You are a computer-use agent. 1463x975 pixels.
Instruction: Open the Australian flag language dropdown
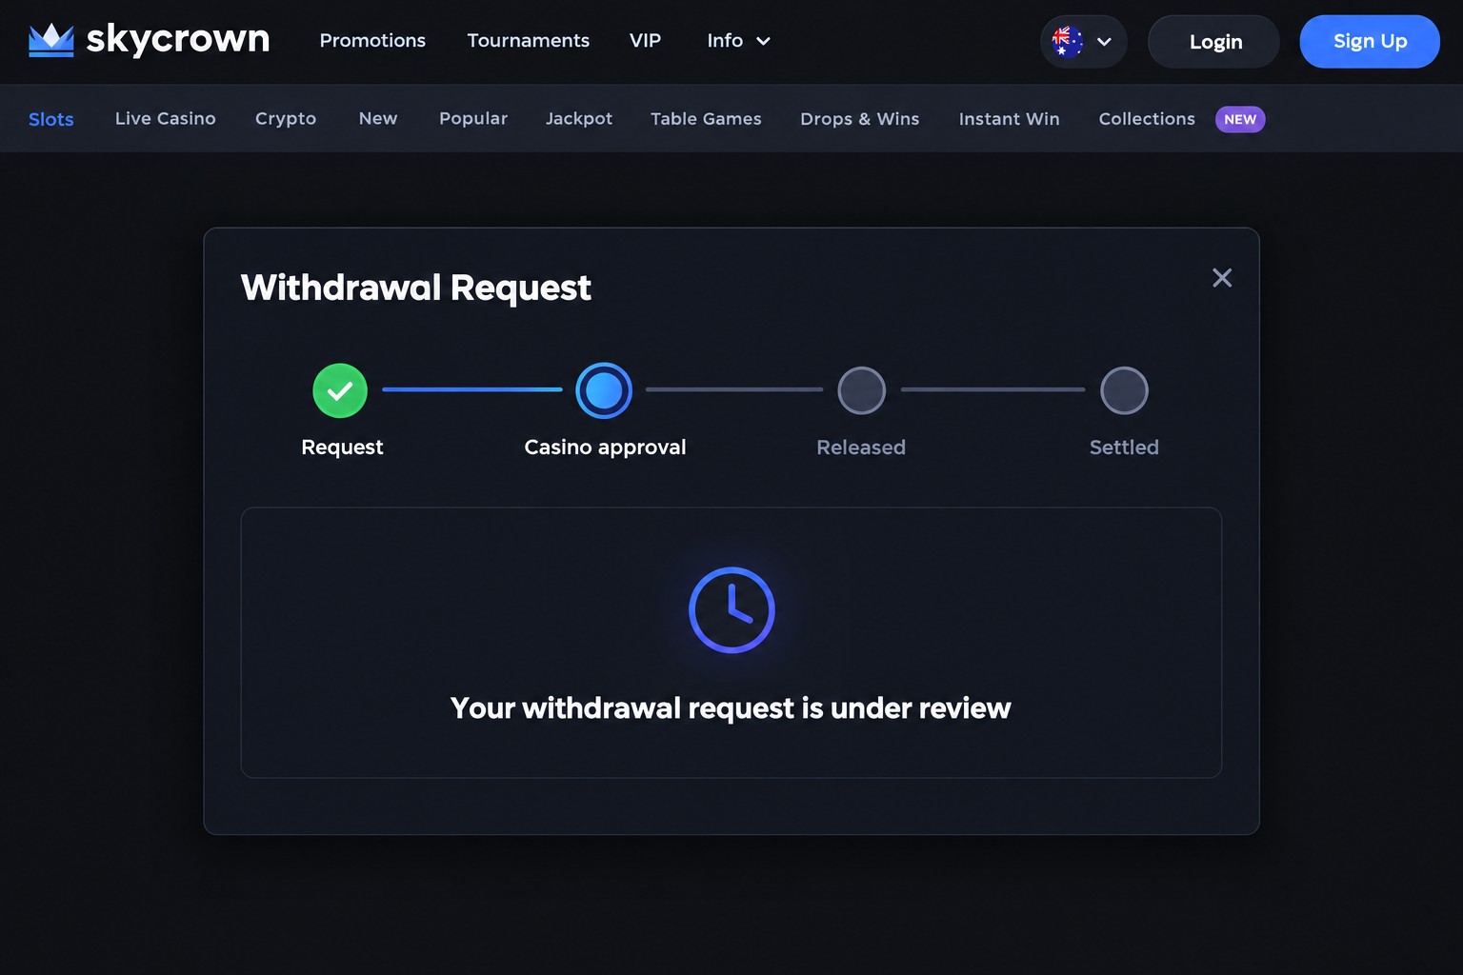(1083, 42)
